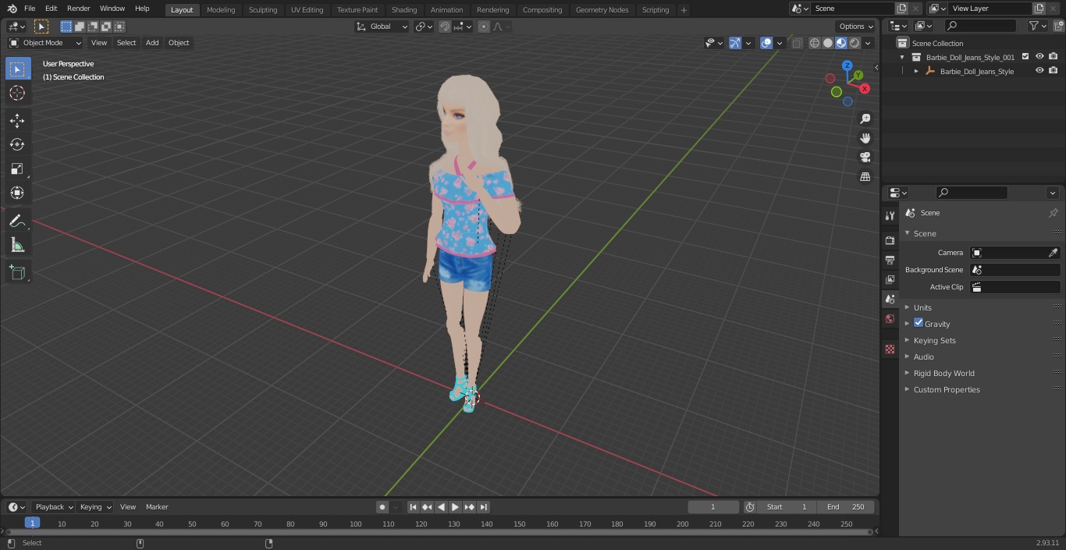Open the Playback popover
The image size is (1066, 550).
pos(54,507)
